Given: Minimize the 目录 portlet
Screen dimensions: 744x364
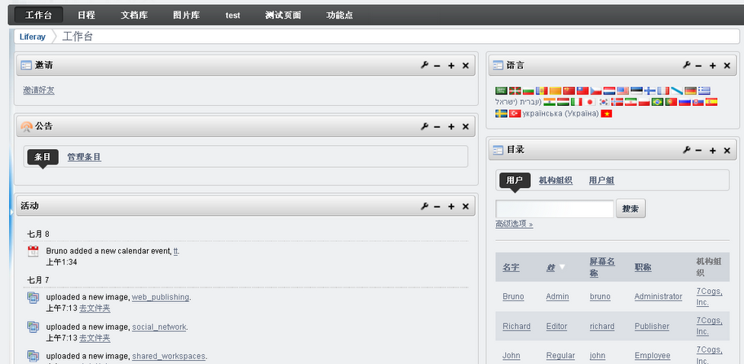Looking at the screenshot, I should click(x=698, y=150).
